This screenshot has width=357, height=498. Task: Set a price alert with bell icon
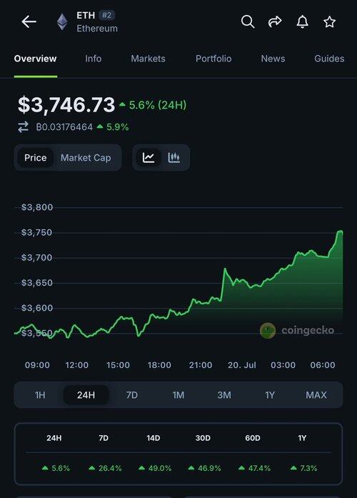(x=302, y=22)
